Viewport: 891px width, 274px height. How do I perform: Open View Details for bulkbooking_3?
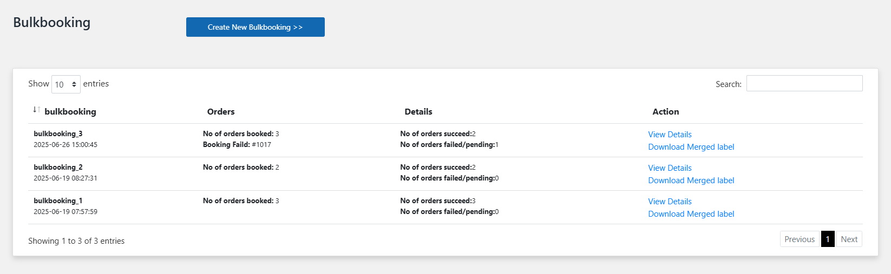tap(670, 135)
